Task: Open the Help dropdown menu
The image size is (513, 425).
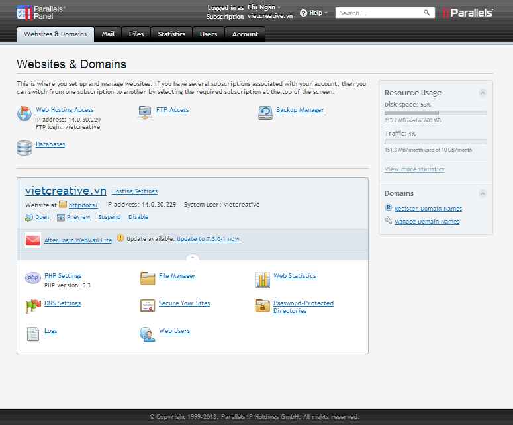Action: pyautogui.click(x=314, y=13)
